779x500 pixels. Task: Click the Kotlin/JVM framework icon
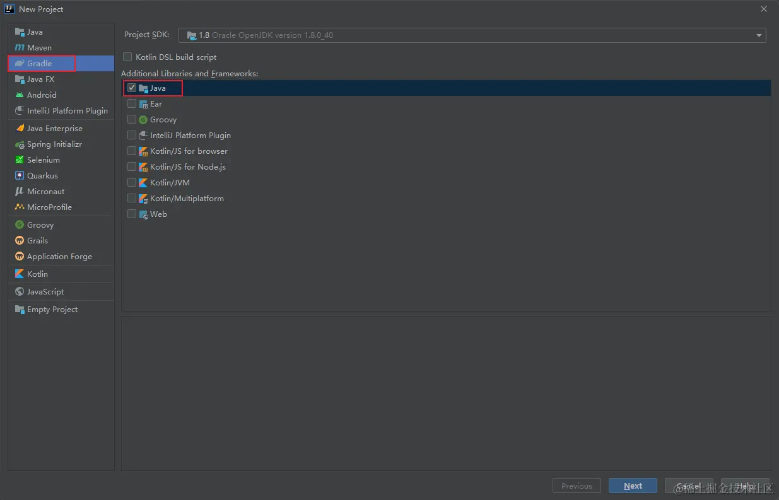(x=143, y=183)
